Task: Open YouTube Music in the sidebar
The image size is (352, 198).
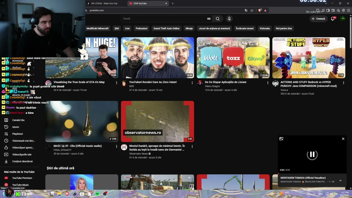Action: (x=20, y=185)
